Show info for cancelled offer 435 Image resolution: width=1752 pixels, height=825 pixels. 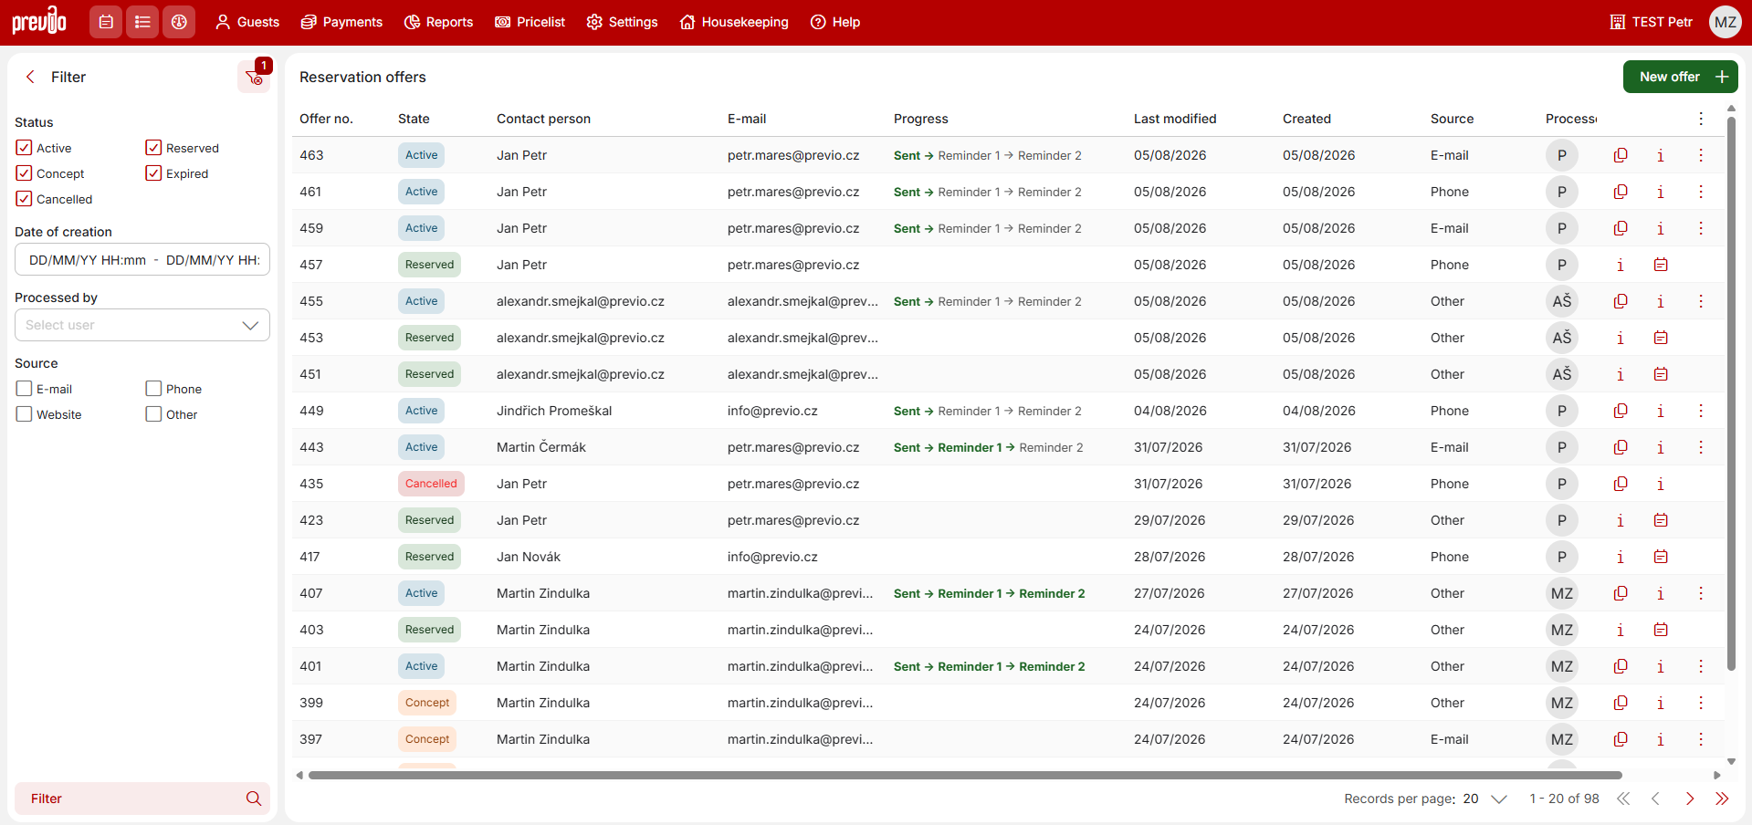pyautogui.click(x=1661, y=484)
